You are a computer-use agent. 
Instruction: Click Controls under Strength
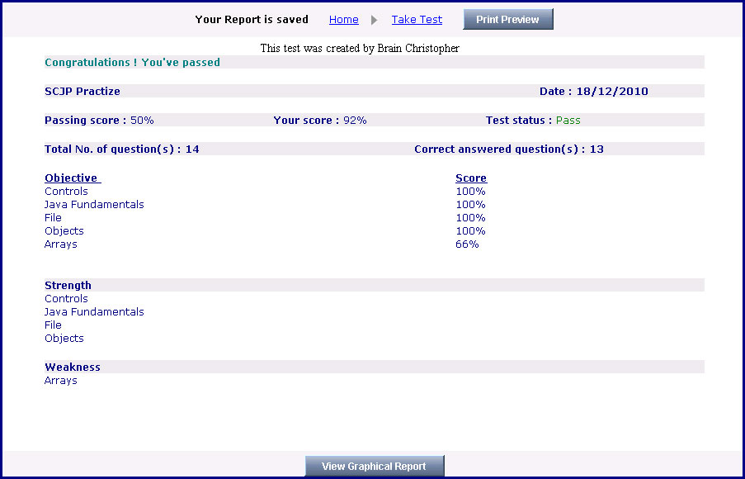coord(66,299)
